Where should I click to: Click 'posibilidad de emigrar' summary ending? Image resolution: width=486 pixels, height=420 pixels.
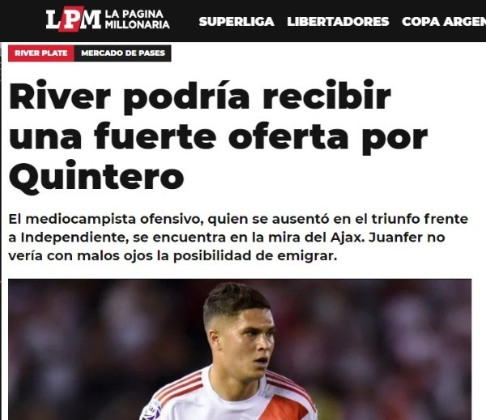click(255, 256)
